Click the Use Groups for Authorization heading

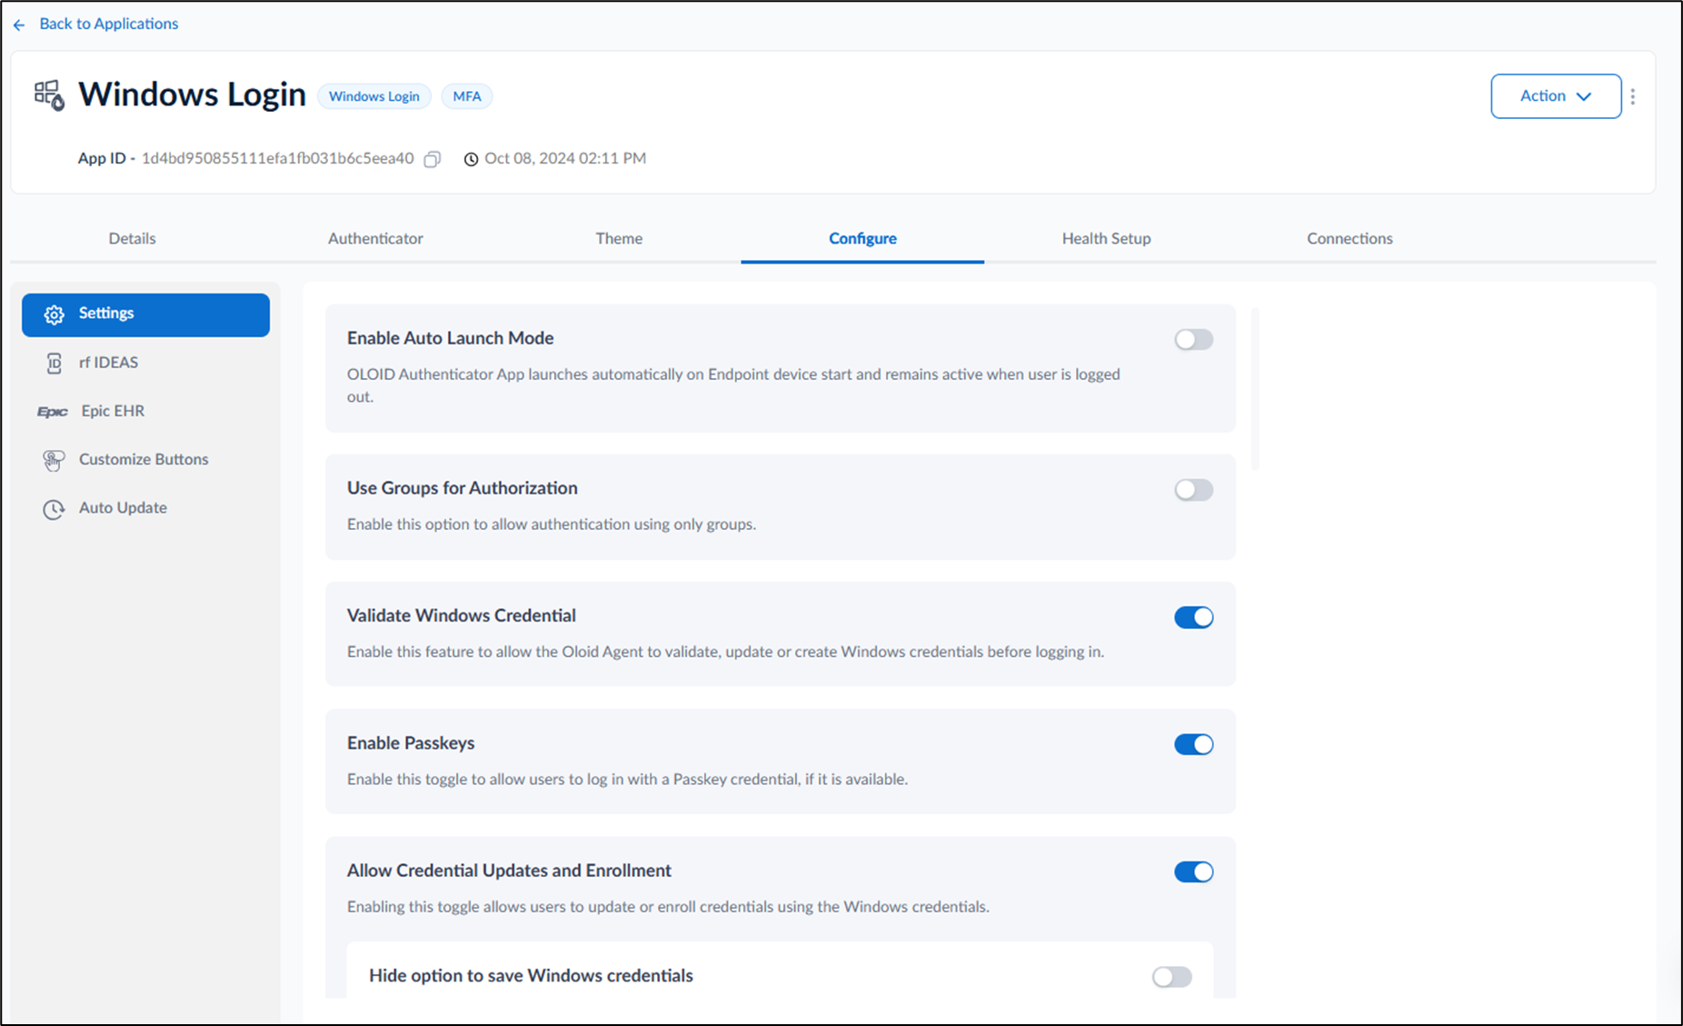tap(462, 488)
